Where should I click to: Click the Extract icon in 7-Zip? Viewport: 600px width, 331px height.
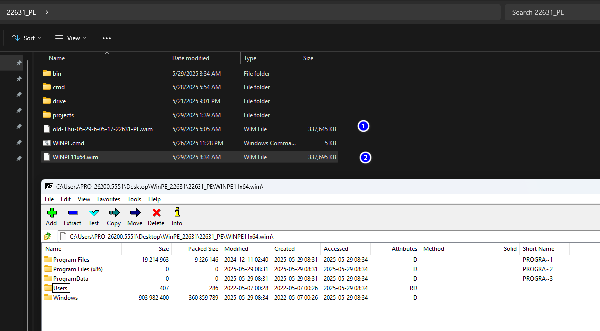tap(72, 213)
